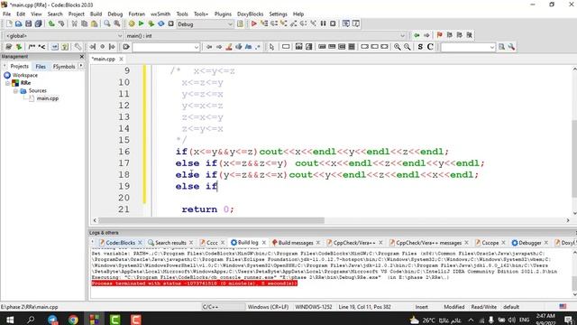Click the Abort build icon
The height and width of the screenshot is (325, 577).
(x=170, y=24)
